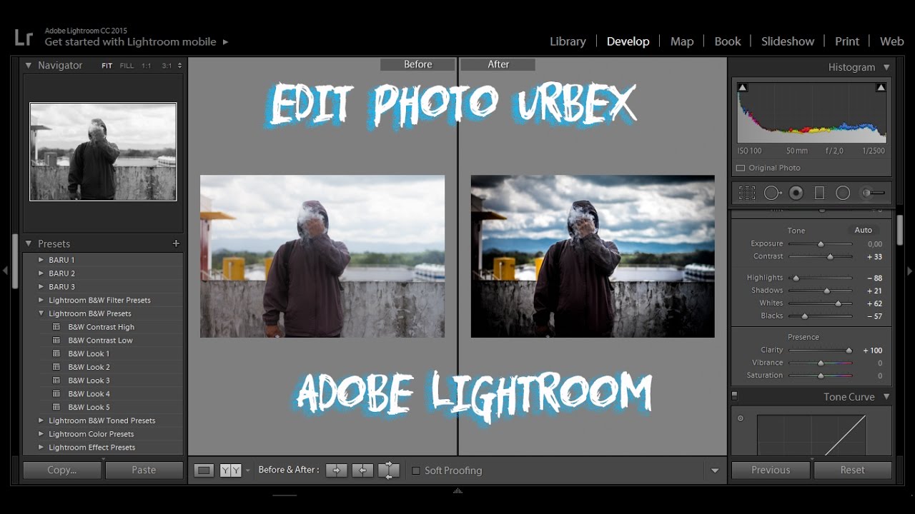Collapse the Histogram panel

886,67
